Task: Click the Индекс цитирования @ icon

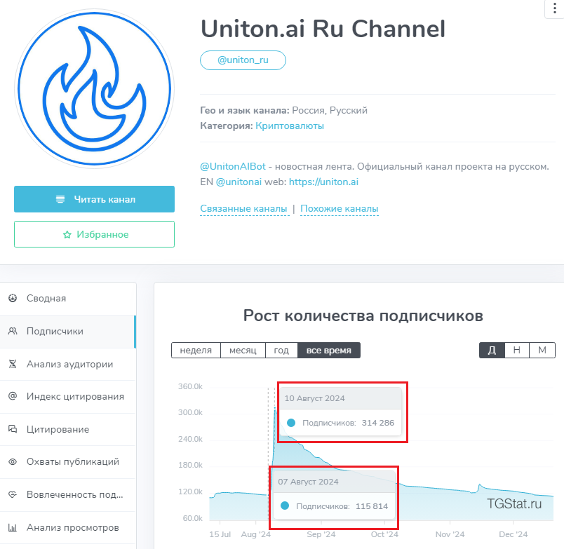Action: click(13, 396)
